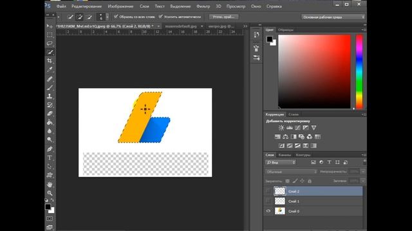412x231 pixels.
Task: Add a Curves adjustment
Action: [x=297, y=128]
